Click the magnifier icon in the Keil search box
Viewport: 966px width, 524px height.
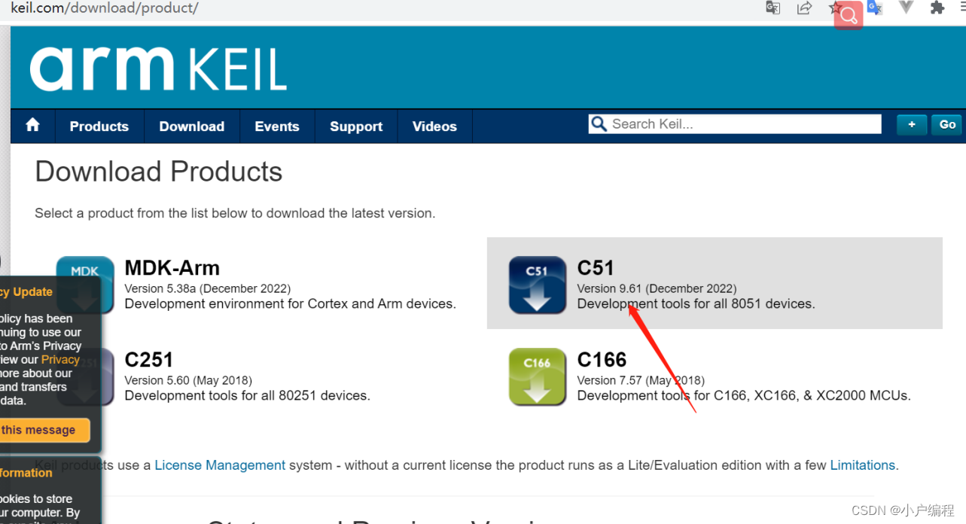click(x=599, y=123)
